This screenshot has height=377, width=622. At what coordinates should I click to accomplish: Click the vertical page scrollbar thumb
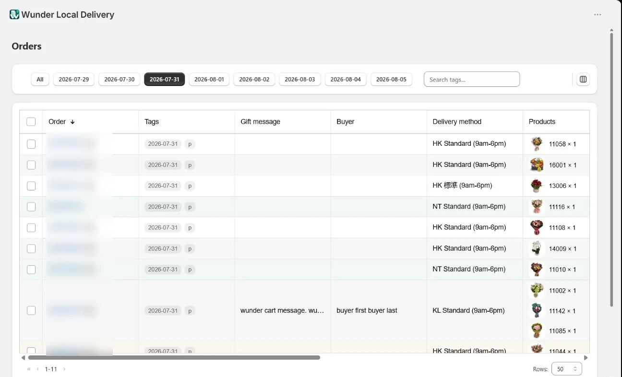611,170
